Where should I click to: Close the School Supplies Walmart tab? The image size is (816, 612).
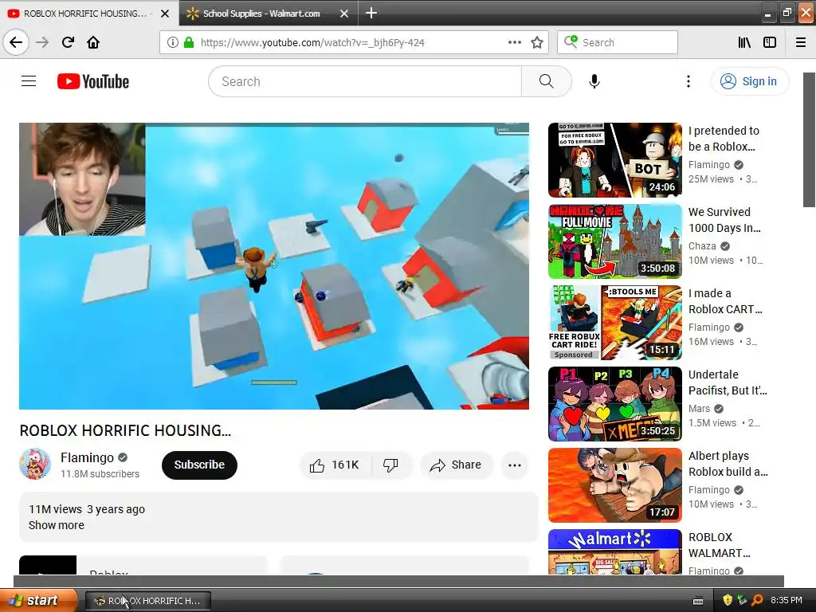(344, 14)
